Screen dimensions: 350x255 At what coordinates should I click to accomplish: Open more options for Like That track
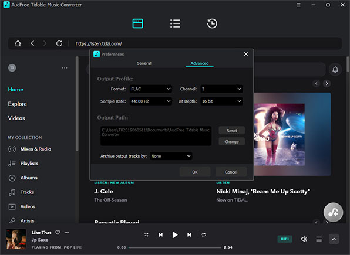pos(67,233)
